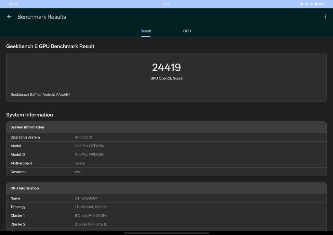Viewport: 333px width, 235px height.
Task: Tap the Benchmark Results title
Action: pos(42,17)
